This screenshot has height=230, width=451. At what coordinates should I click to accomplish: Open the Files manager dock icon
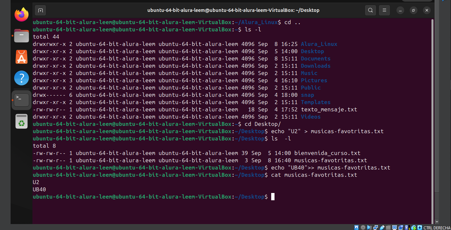[22, 35]
